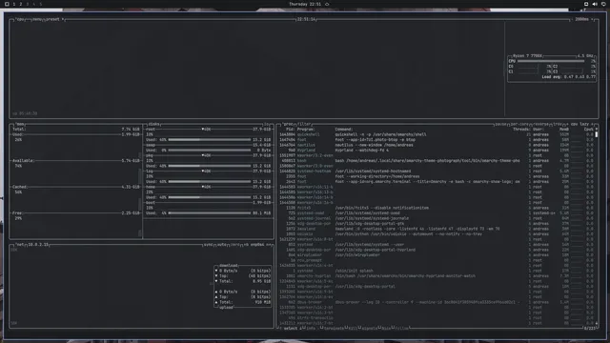Click the upload label in net box
Viewport: 610px width, 343px height.
[x=226, y=307]
